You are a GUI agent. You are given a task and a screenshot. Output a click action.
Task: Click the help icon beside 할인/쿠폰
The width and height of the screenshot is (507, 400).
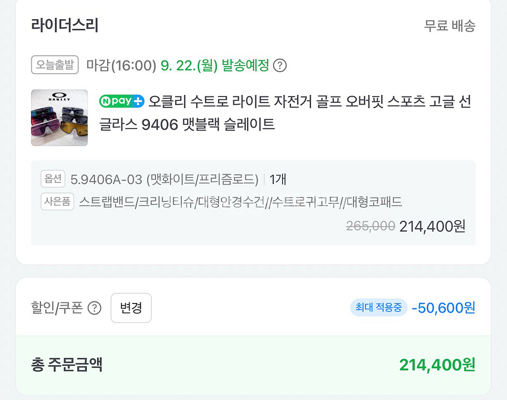(94, 308)
